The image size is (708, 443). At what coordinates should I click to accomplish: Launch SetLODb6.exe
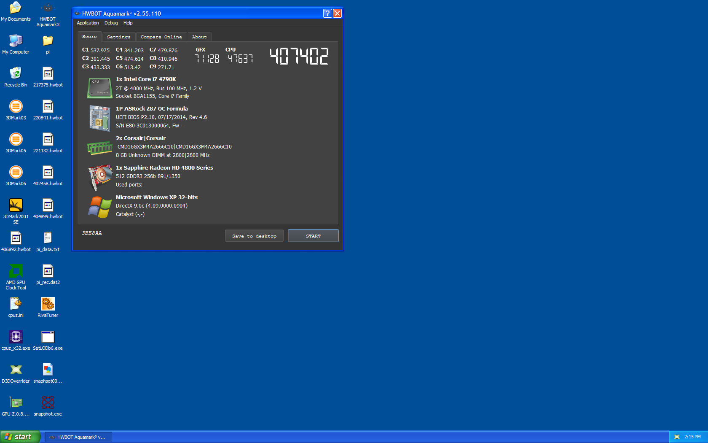coord(48,340)
